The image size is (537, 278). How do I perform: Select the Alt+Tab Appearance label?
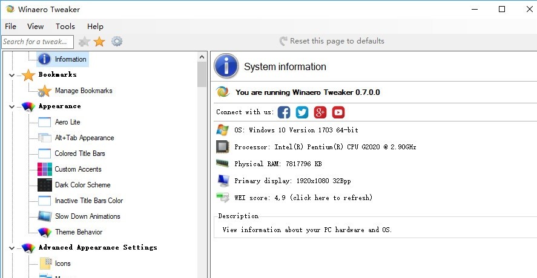[85, 138]
